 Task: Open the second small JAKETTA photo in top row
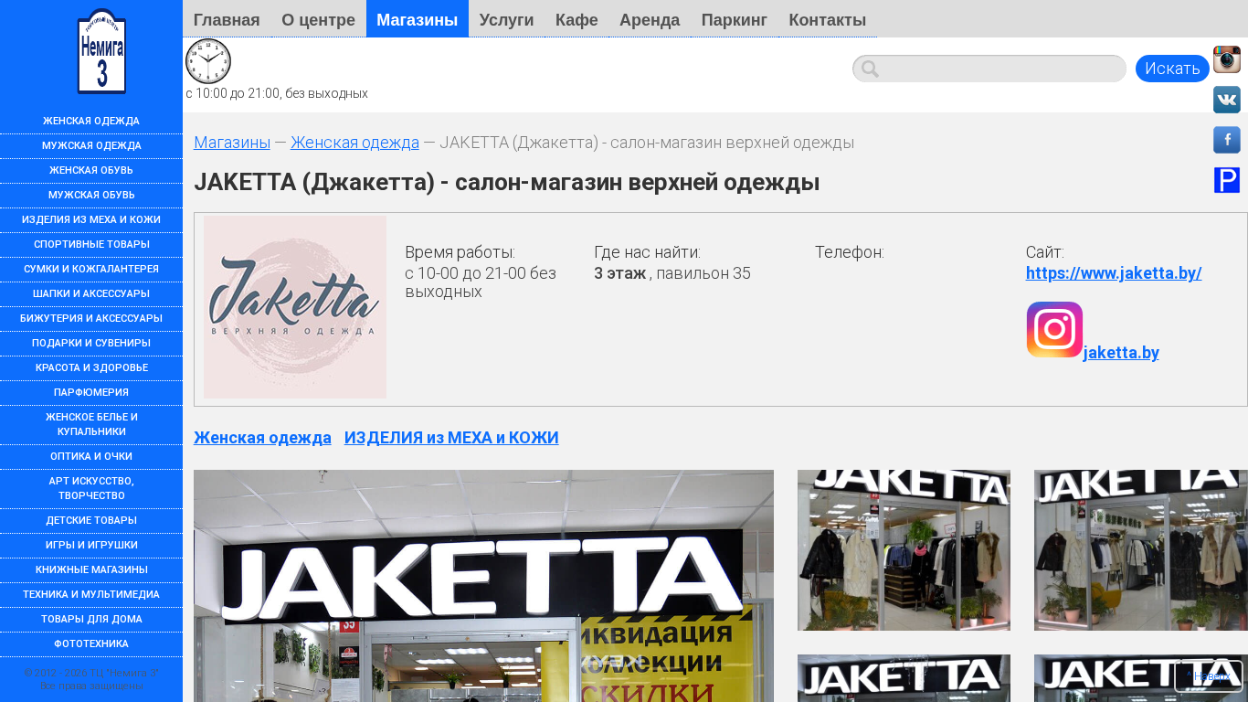(1141, 550)
